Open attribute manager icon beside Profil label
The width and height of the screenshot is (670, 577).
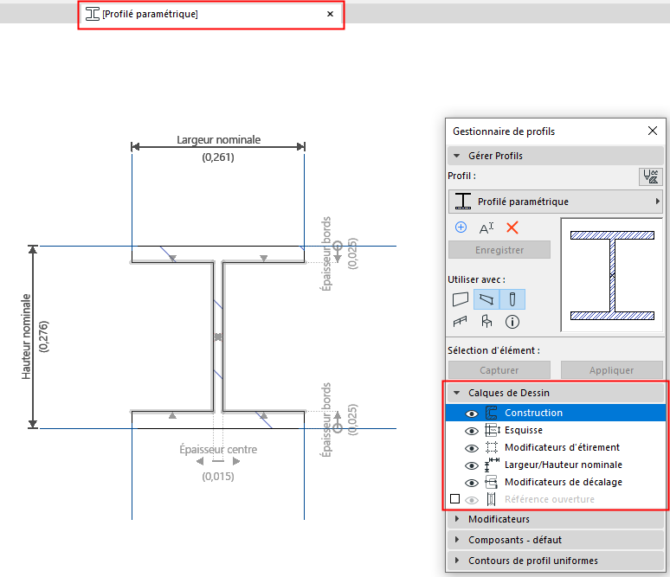(x=650, y=176)
